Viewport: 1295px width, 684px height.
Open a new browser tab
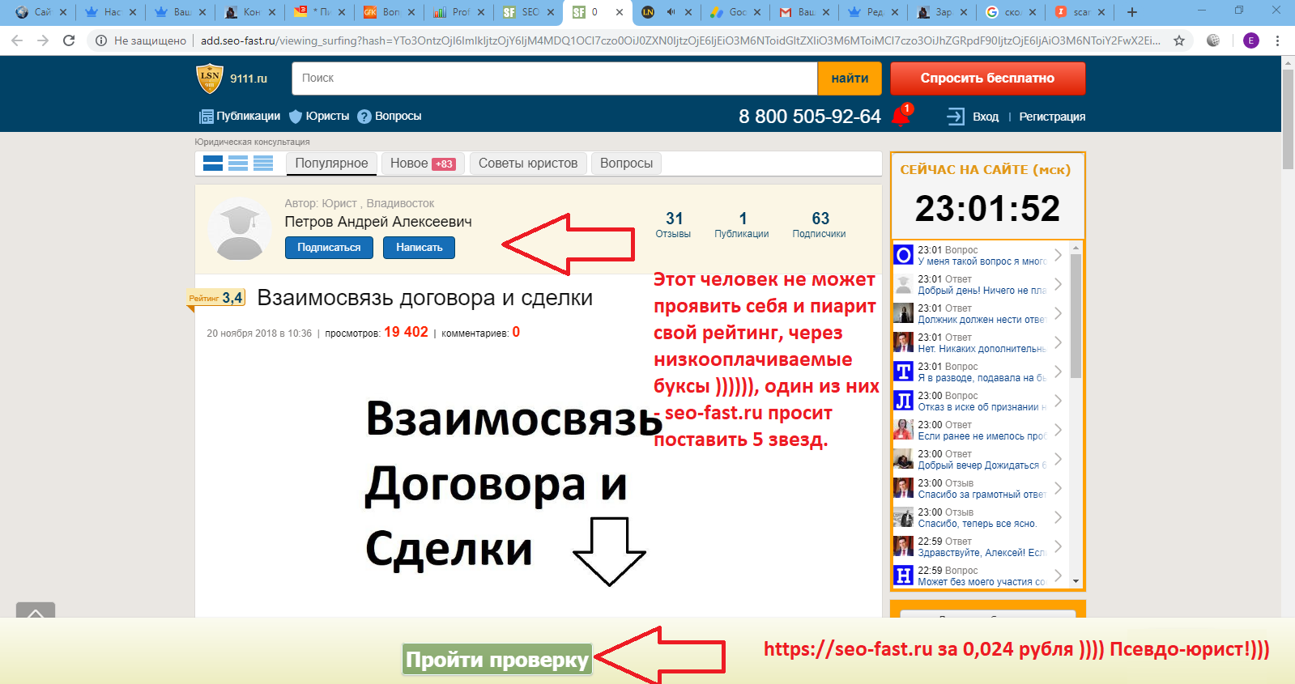(x=1132, y=12)
